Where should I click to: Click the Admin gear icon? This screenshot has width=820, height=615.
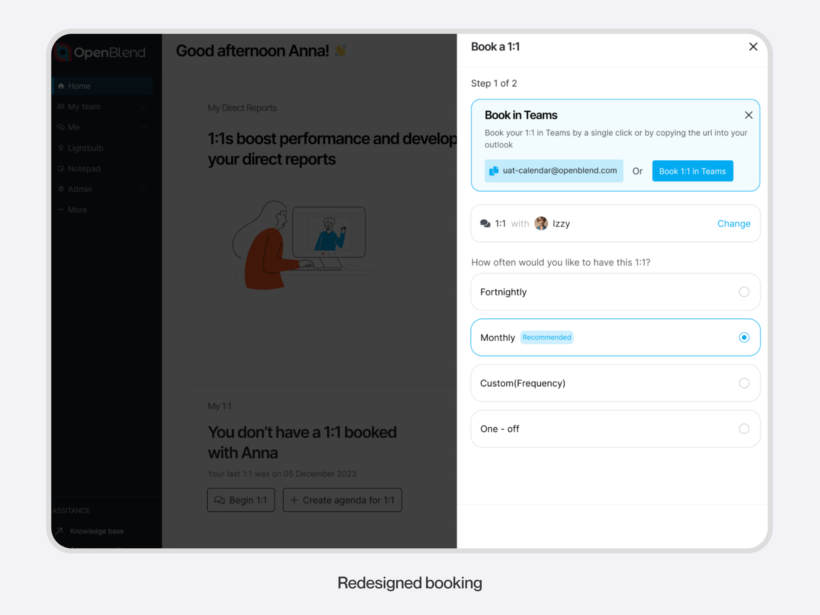(61, 189)
